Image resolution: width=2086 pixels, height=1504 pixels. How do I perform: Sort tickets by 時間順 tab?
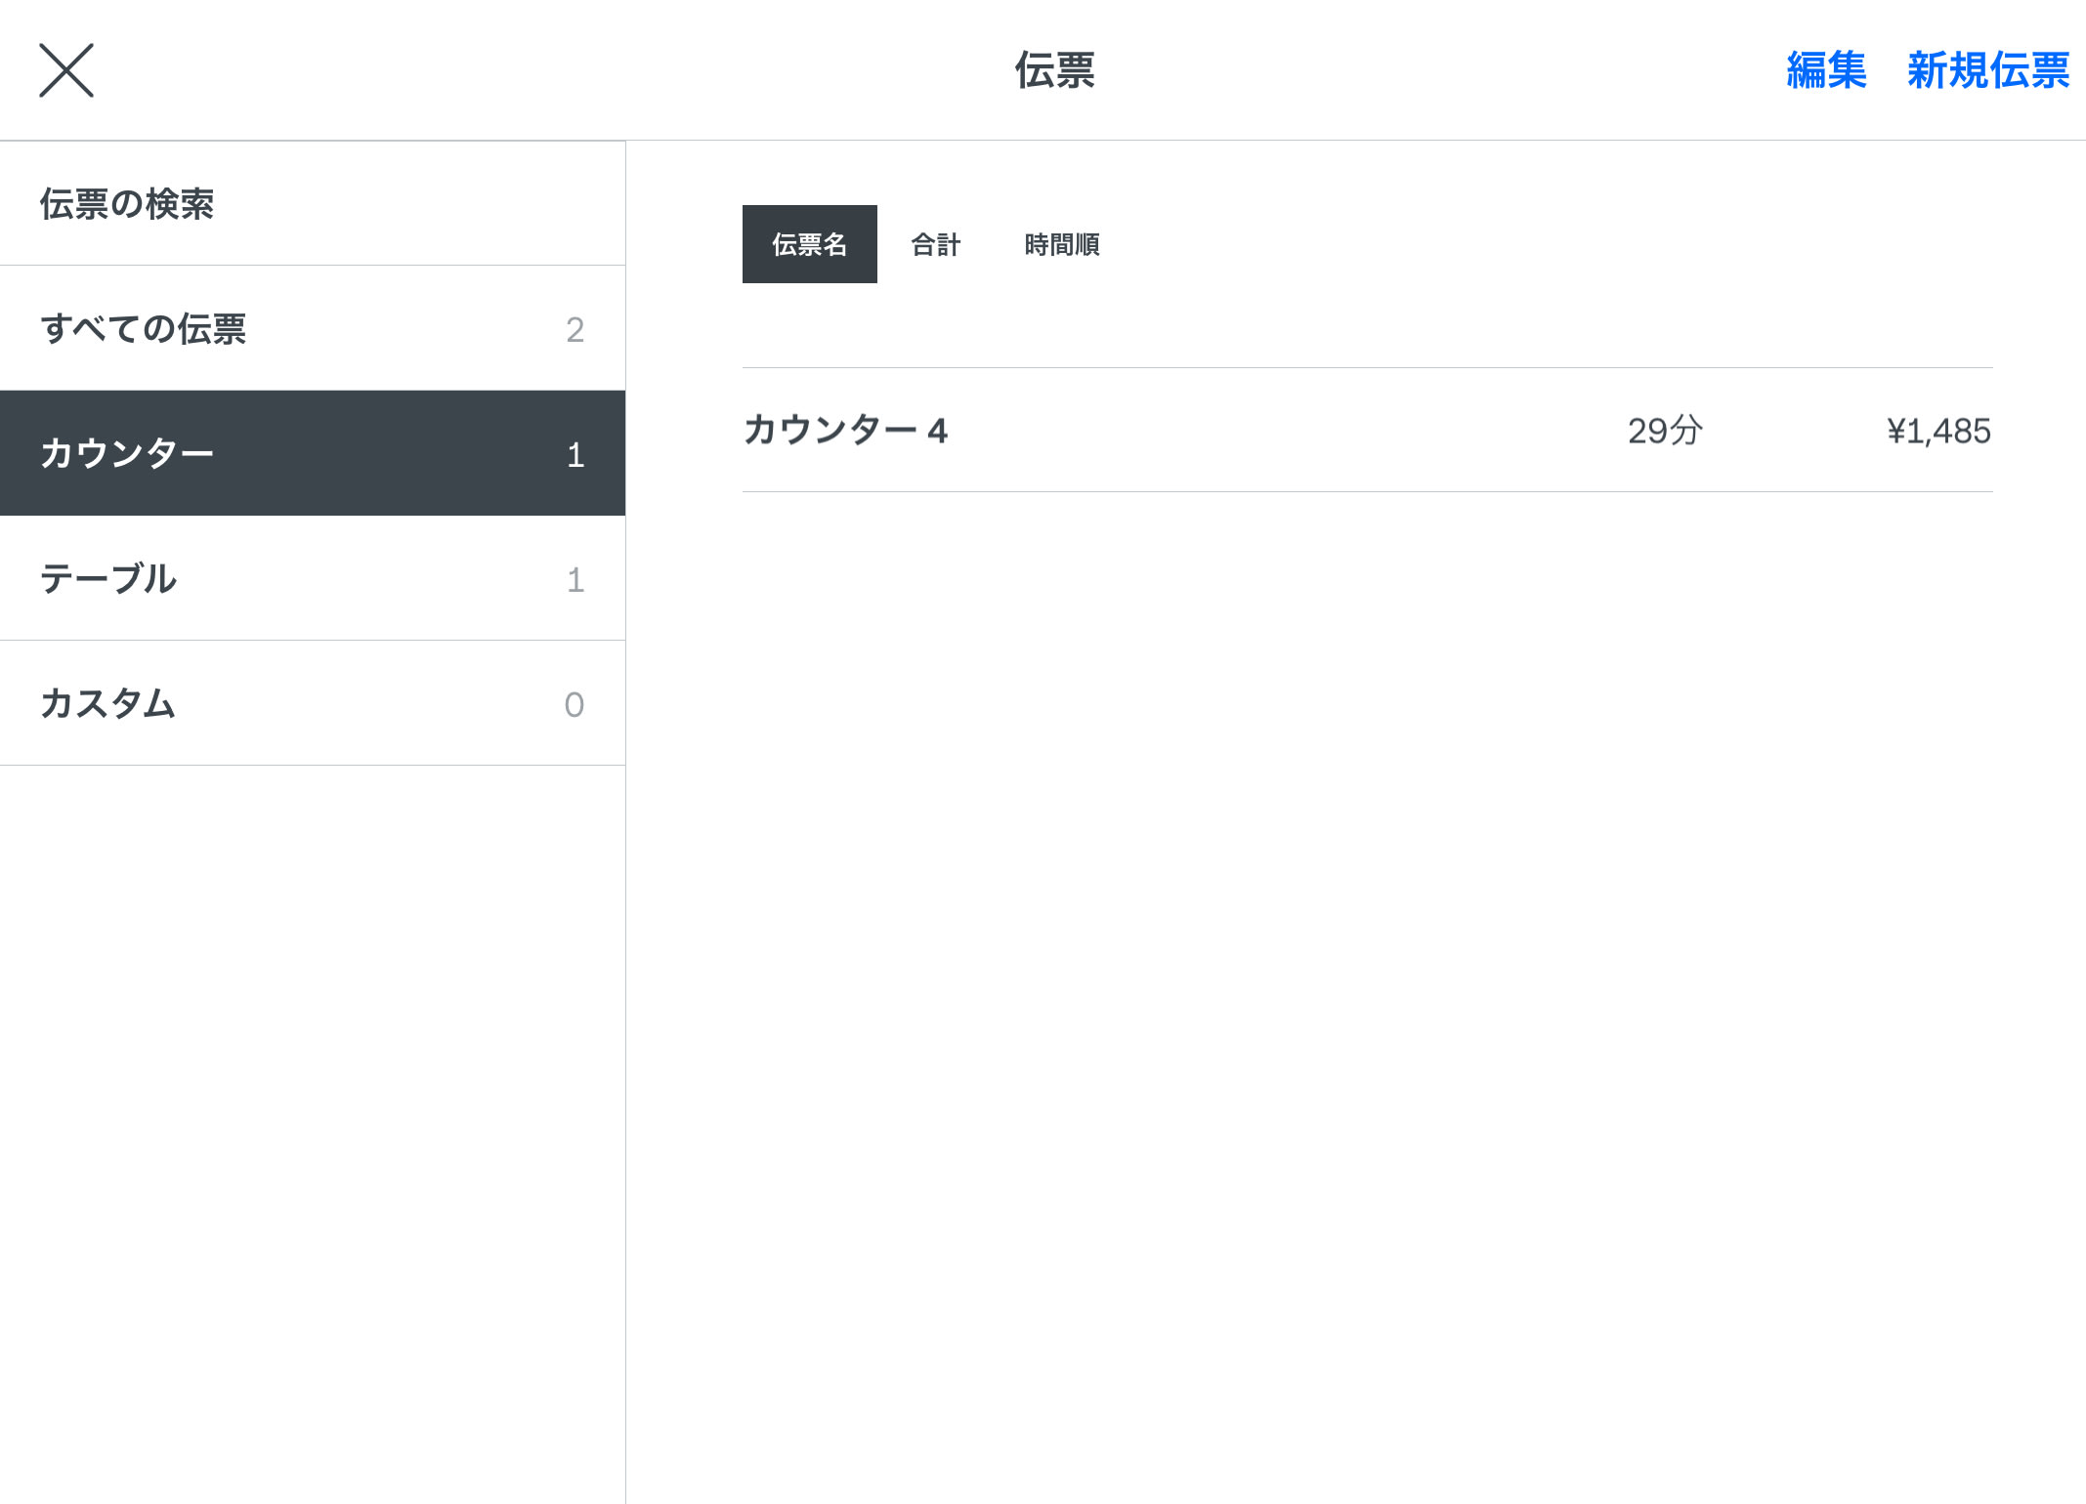[x=1061, y=244]
